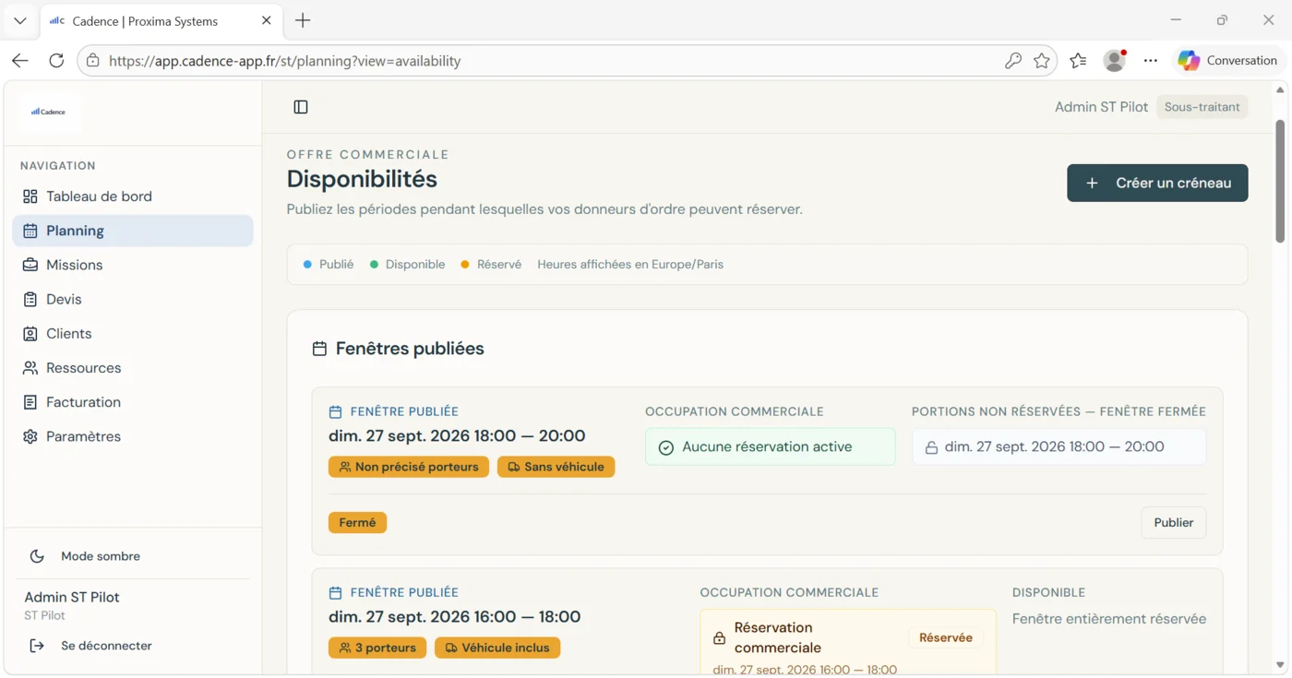
Task: Click the browser back arrow
Action: 20,61
